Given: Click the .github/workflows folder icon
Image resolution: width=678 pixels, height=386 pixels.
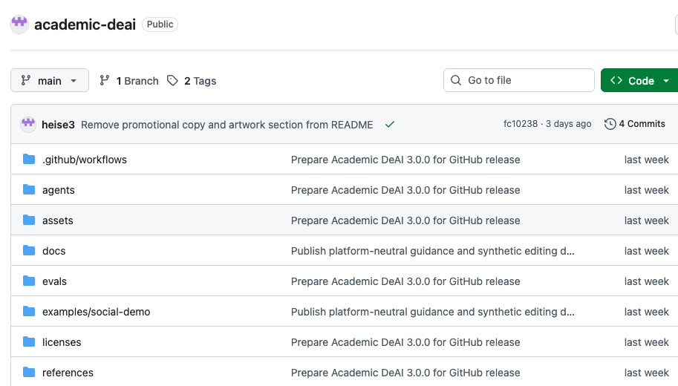Looking at the screenshot, I should 29,159.
